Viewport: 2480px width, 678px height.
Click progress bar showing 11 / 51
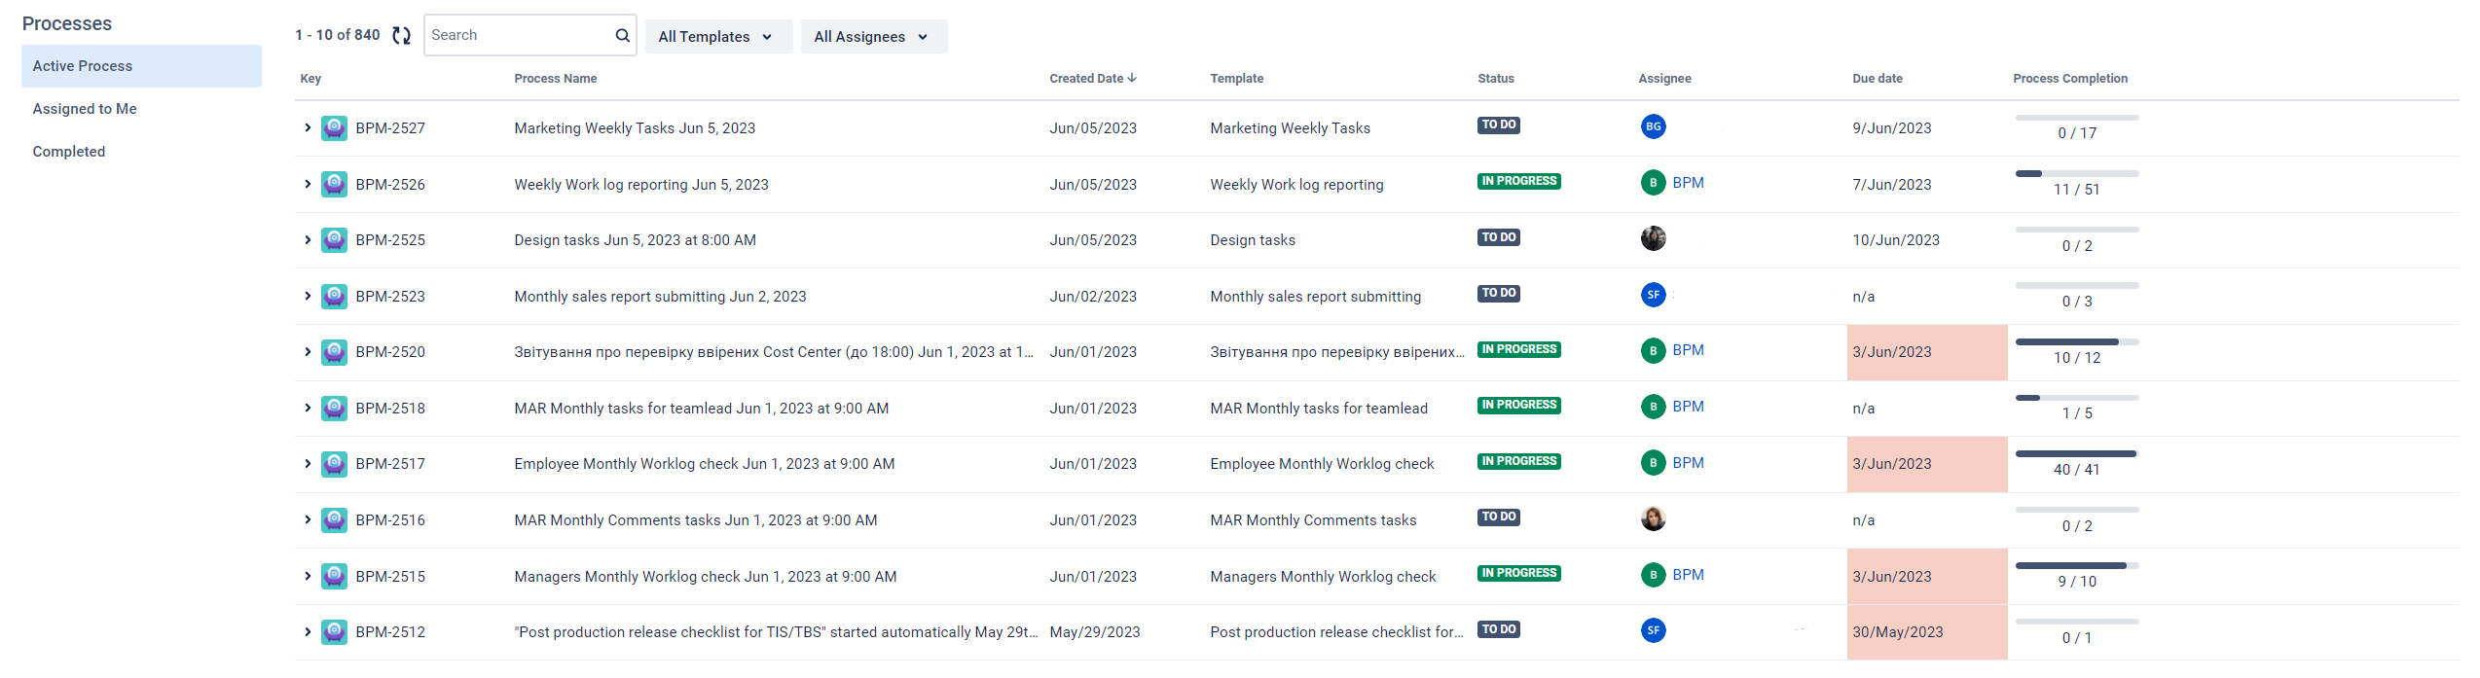coord(2077,173)
